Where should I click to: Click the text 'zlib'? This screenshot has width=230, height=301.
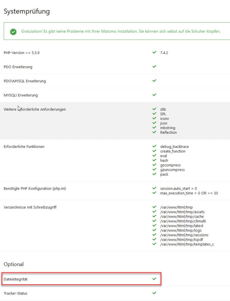tap(163, 109)
